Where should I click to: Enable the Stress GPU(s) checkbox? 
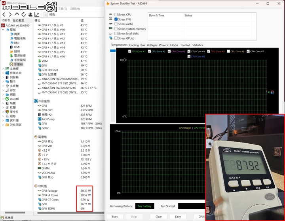[116, 38]
